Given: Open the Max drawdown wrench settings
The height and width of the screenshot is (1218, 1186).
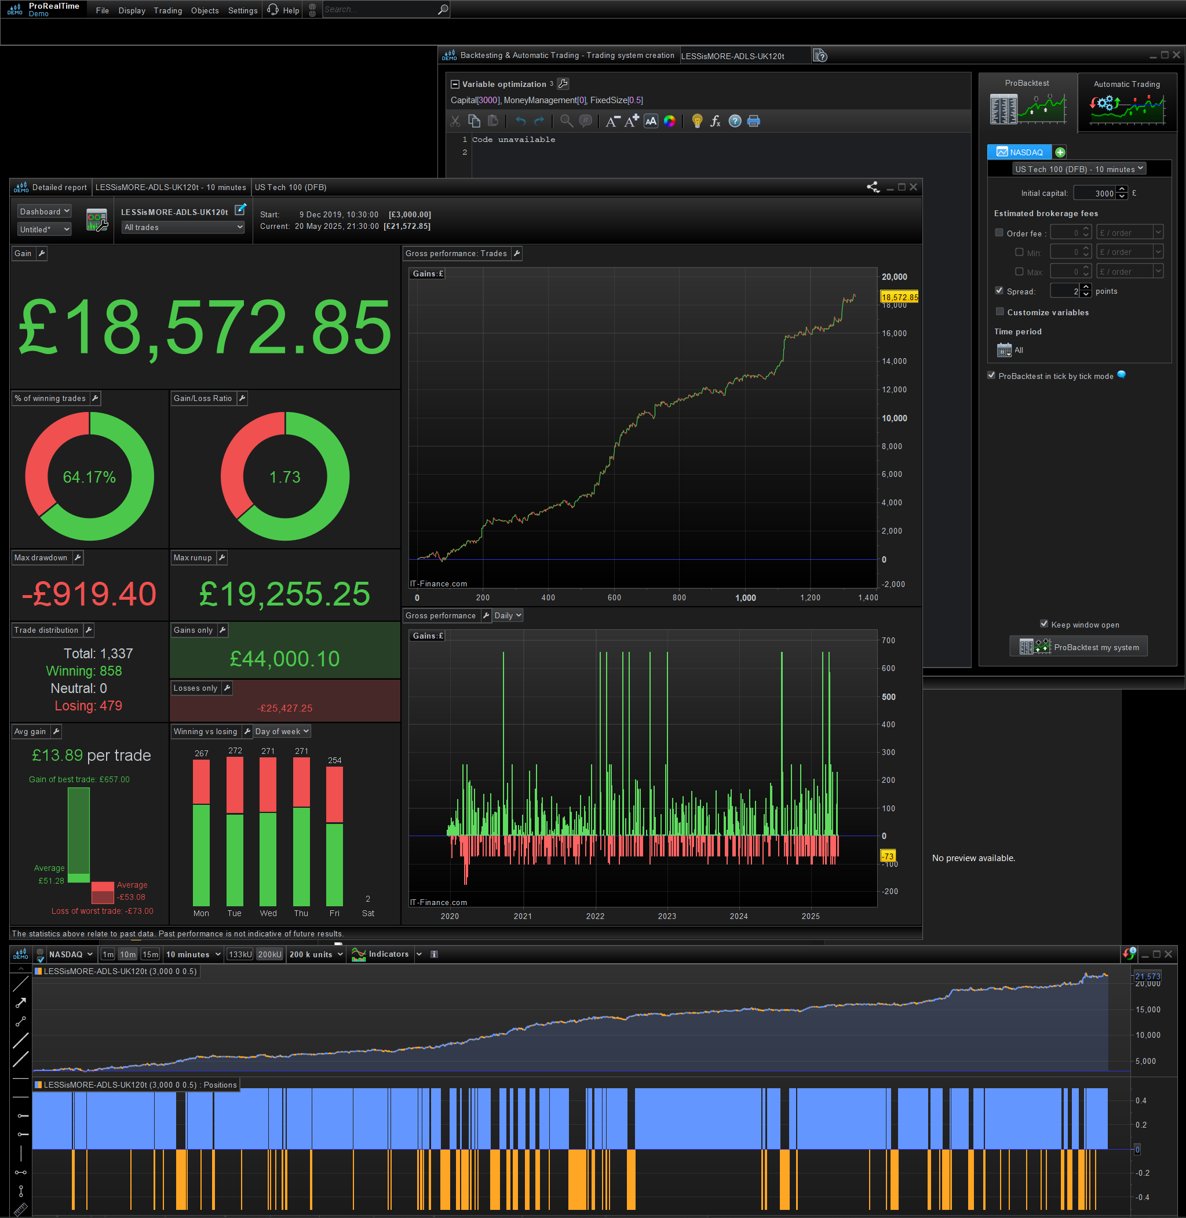Looking at the screenshot, I should click(78, 557).
